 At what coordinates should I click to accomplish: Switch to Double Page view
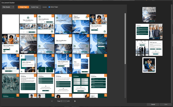tap(35, 7)
